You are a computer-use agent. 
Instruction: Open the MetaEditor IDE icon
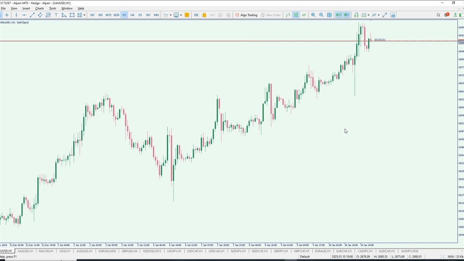click(x=196, y=15)
